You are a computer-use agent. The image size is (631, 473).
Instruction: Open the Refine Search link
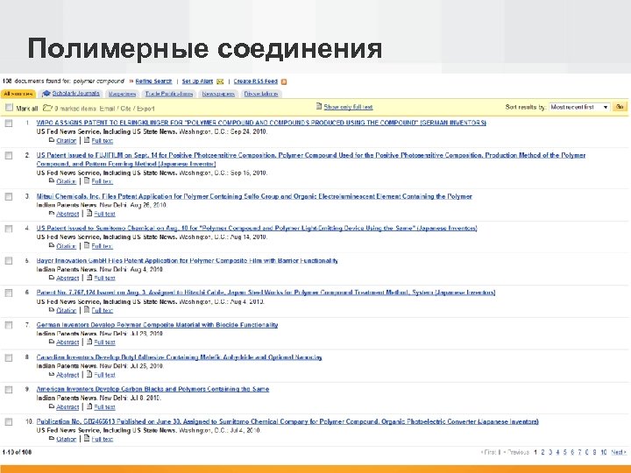pyautogui.click(x=153, y=81)
